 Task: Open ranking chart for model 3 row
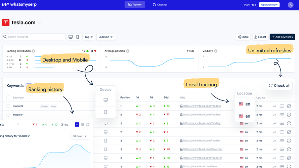pyautogui.click(x=274, y=106)
